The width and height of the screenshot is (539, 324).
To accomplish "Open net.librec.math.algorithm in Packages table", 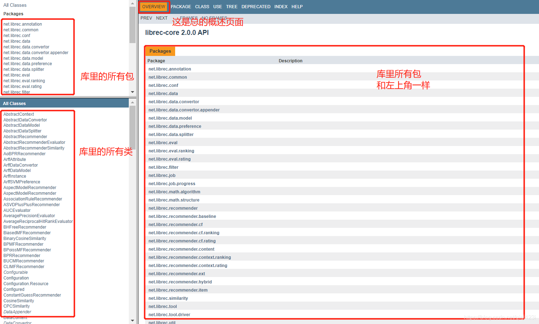I will click(174, 192).
